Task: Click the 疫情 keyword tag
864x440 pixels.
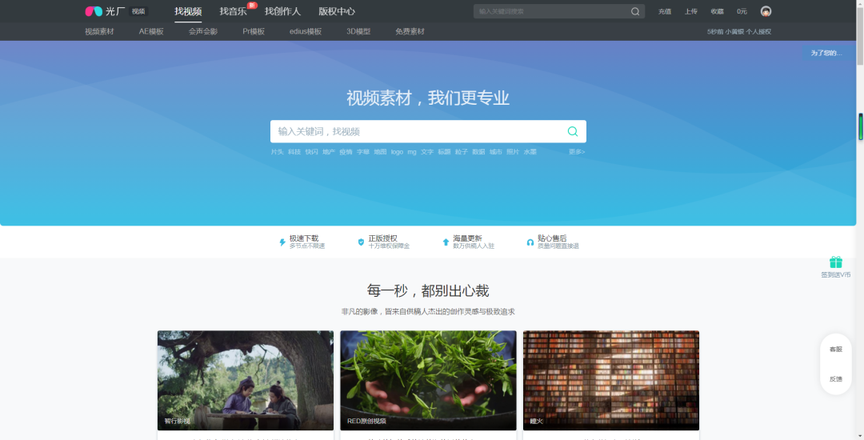Action: (346, 151)
